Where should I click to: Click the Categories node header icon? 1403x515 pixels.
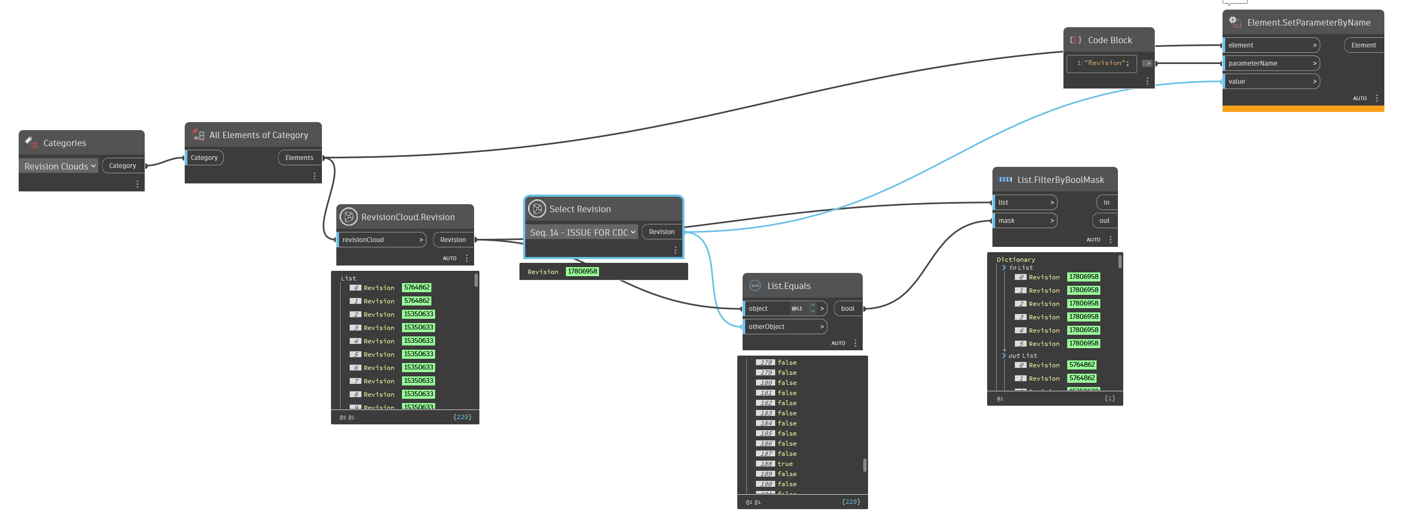pyautogui.click(x=32, y=142)
